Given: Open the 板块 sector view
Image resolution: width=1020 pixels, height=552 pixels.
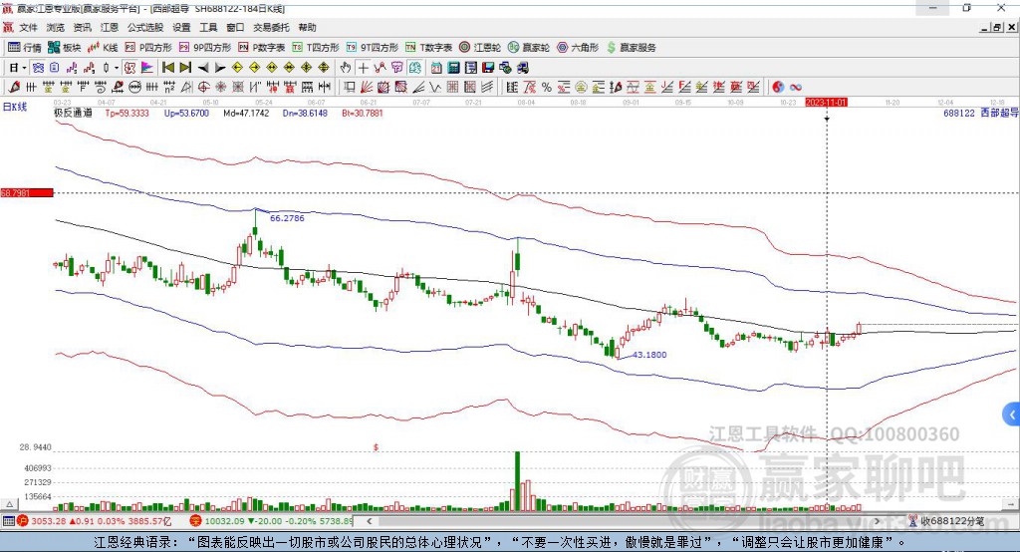Looking at the screenshot, I should [65, 48].
